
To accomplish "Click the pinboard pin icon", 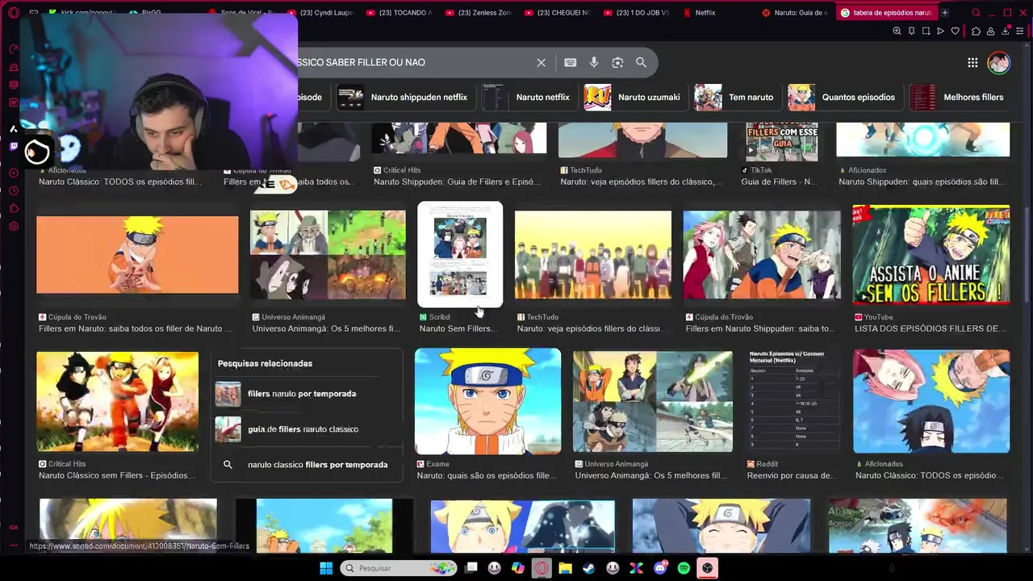I will [911, 31].
